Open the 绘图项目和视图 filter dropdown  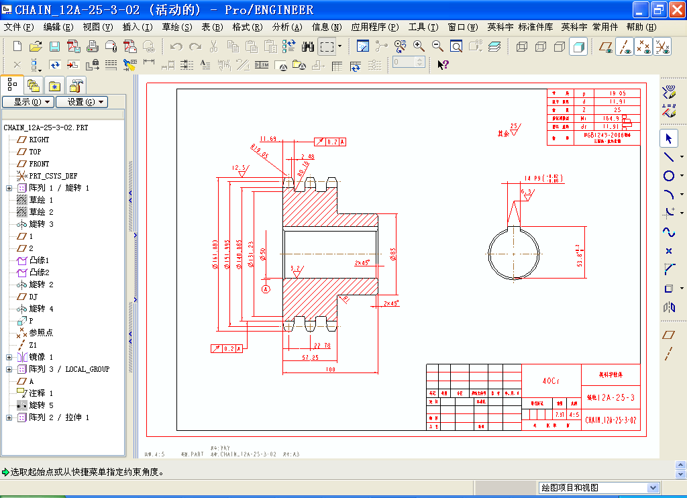[x=652, y=488]
